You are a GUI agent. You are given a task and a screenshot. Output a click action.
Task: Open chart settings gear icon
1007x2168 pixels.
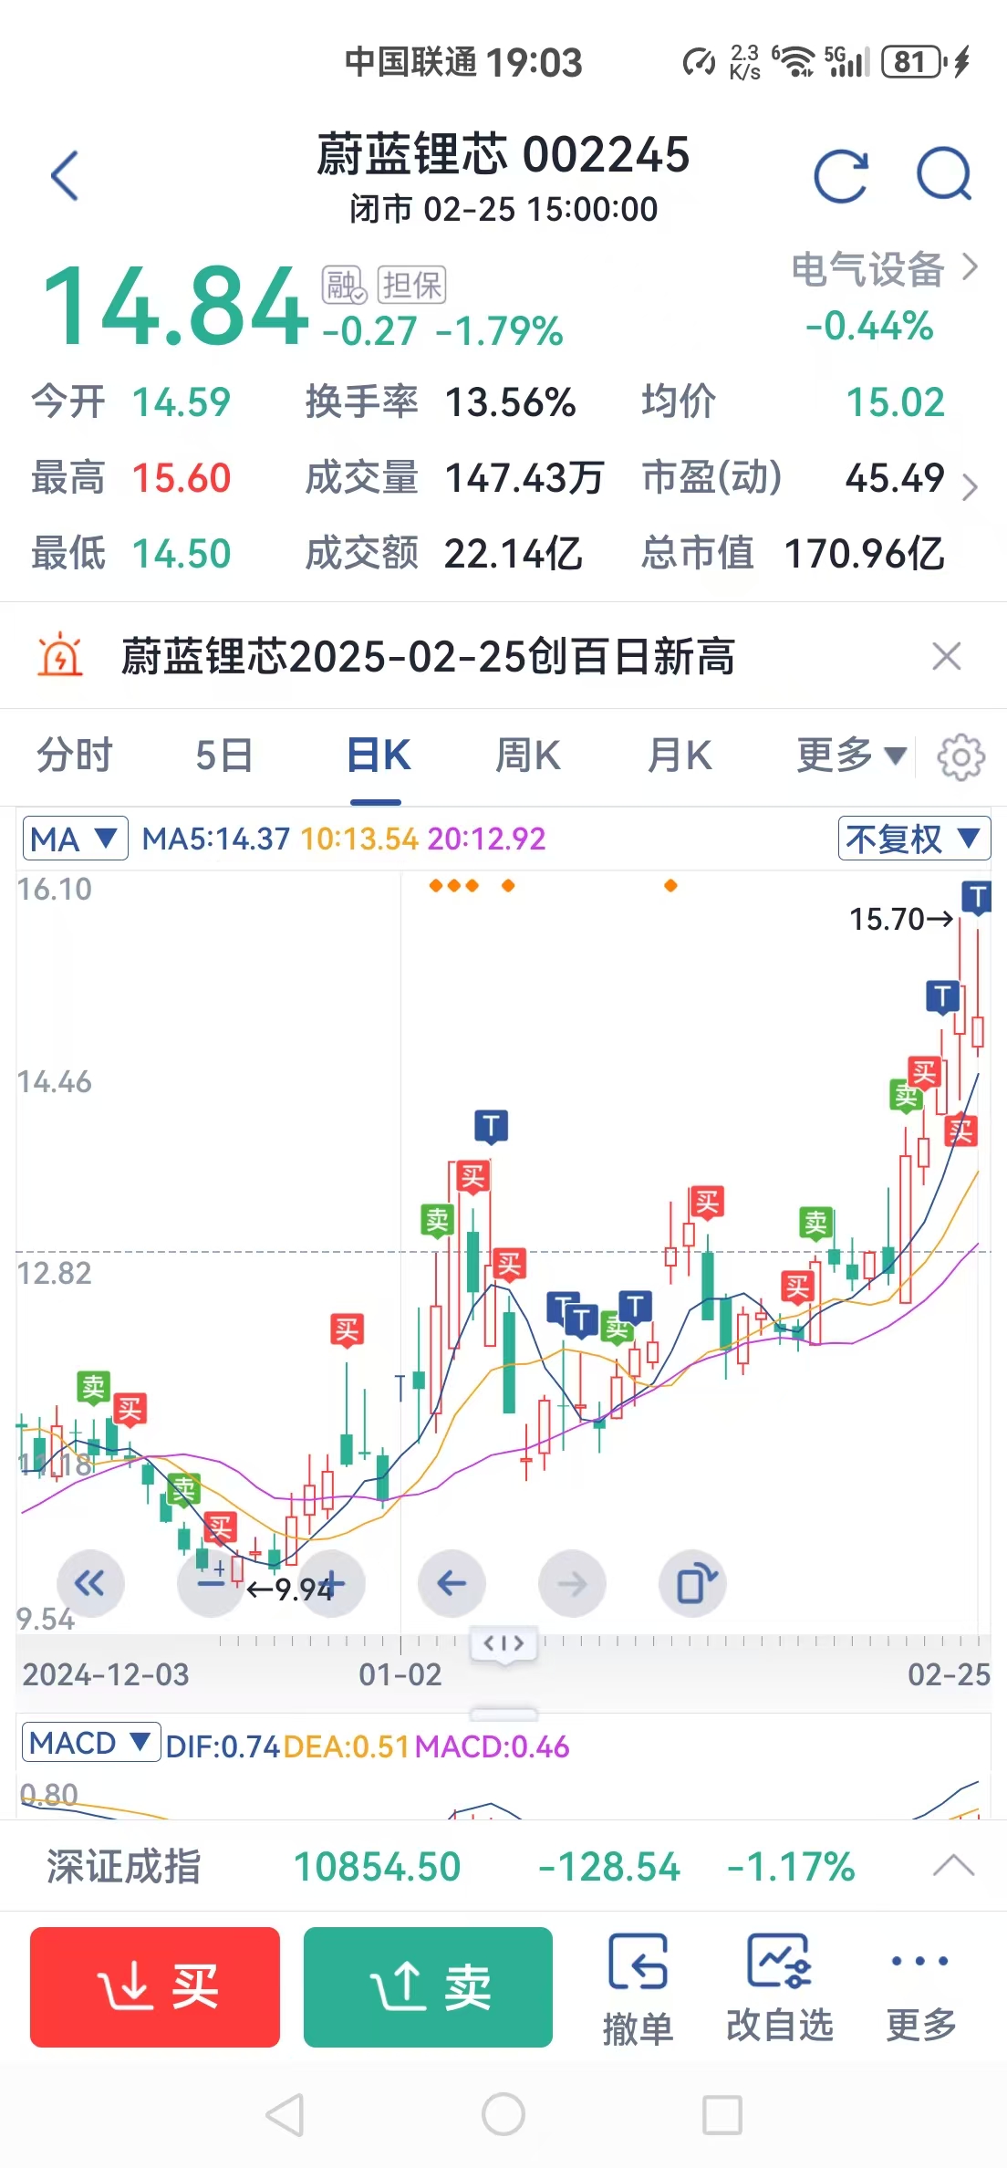tap(961, 756)
